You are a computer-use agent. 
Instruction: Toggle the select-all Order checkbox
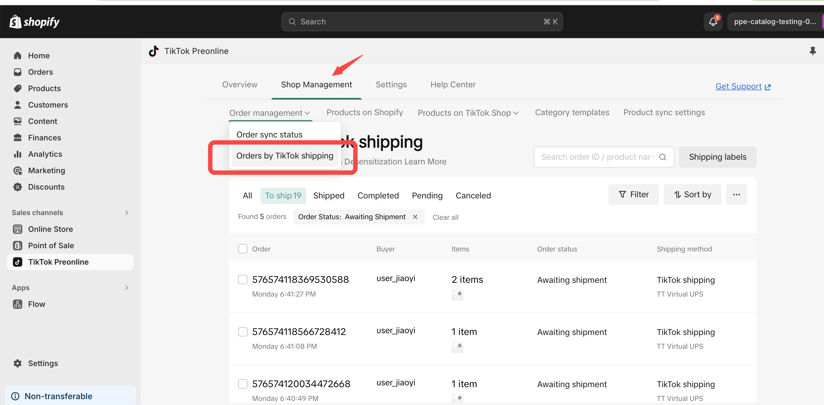243,249
